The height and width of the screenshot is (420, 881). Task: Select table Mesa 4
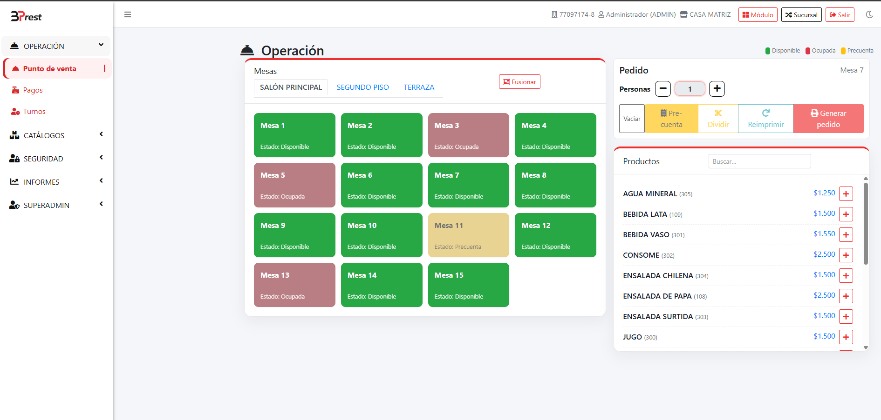(x=555, y=135)
